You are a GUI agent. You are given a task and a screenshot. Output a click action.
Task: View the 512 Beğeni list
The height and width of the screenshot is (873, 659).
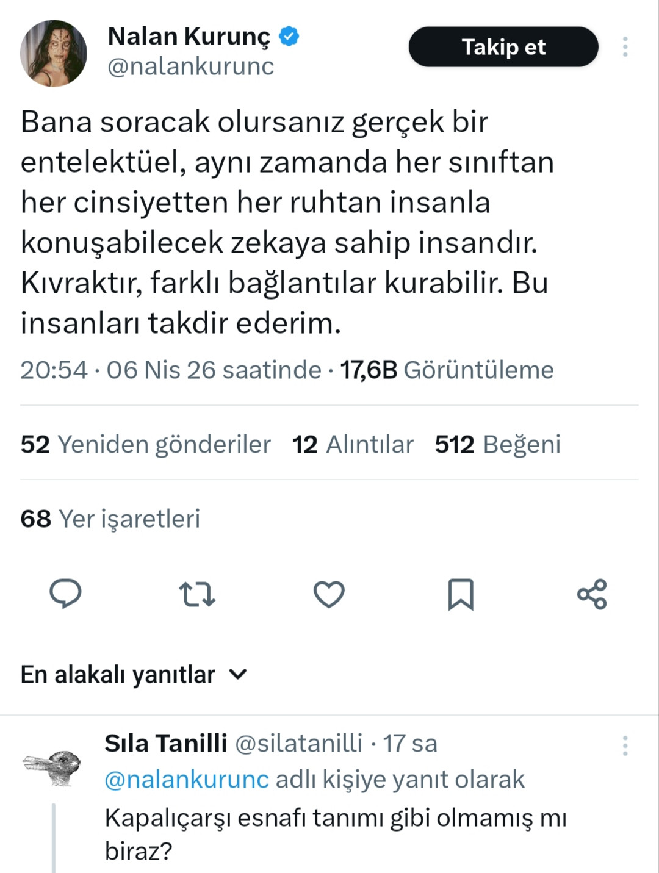(x=497, y=445)
